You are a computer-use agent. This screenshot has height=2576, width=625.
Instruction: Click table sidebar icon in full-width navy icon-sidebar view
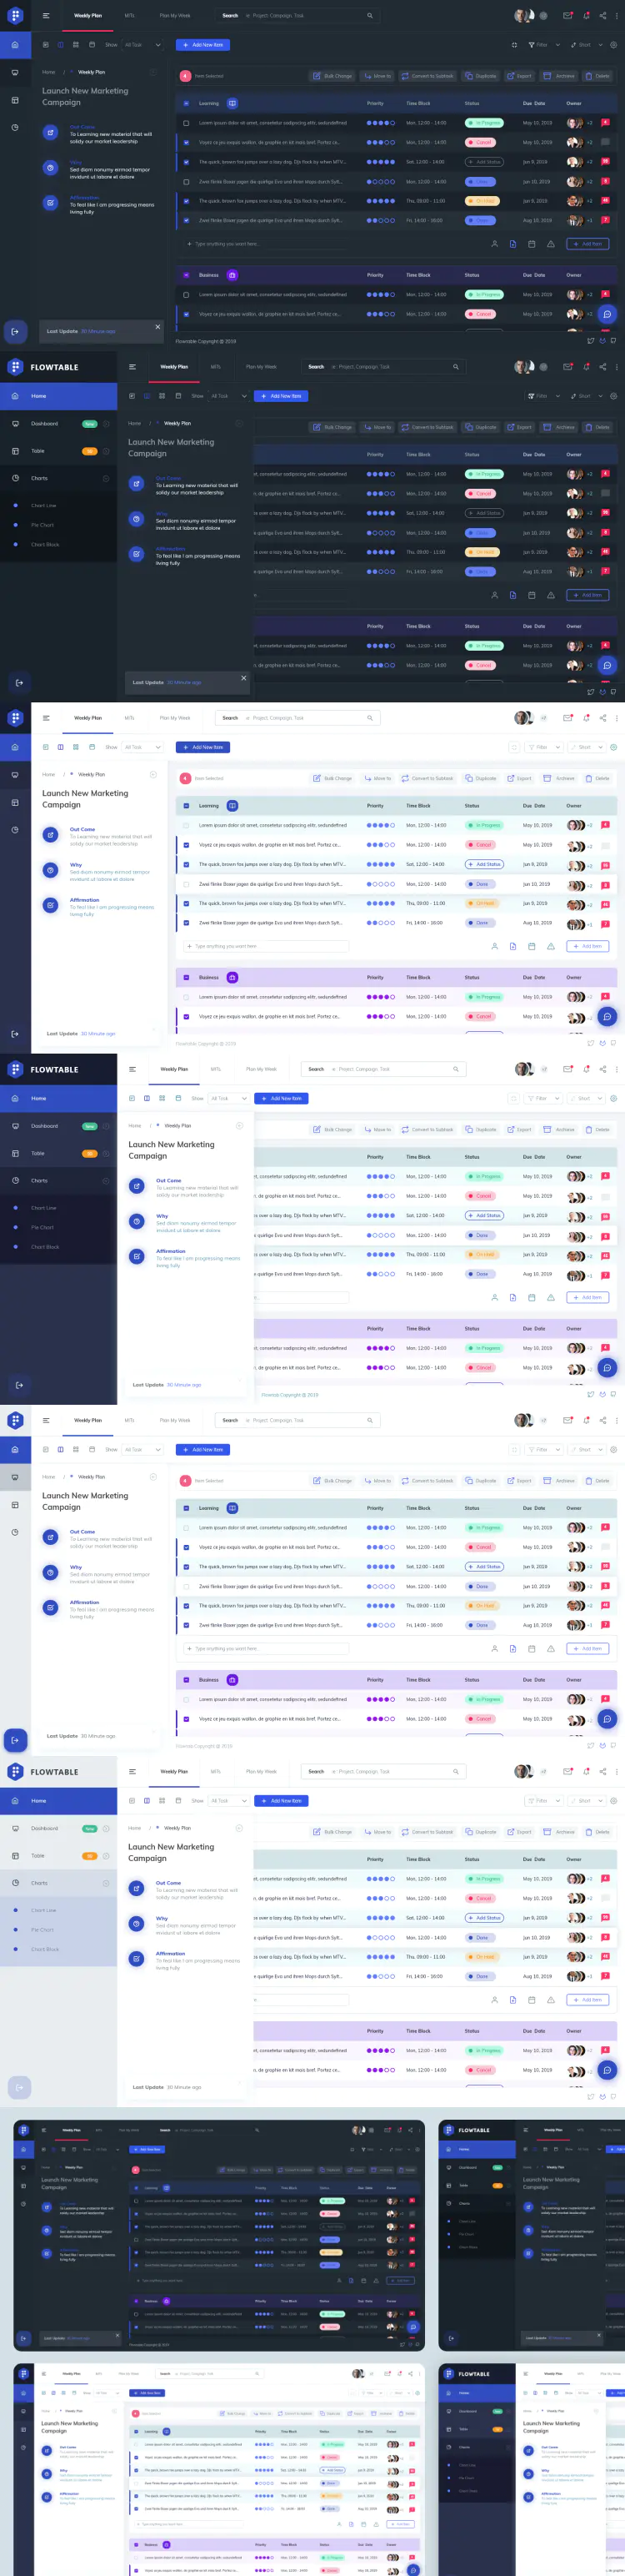(14, 802)
